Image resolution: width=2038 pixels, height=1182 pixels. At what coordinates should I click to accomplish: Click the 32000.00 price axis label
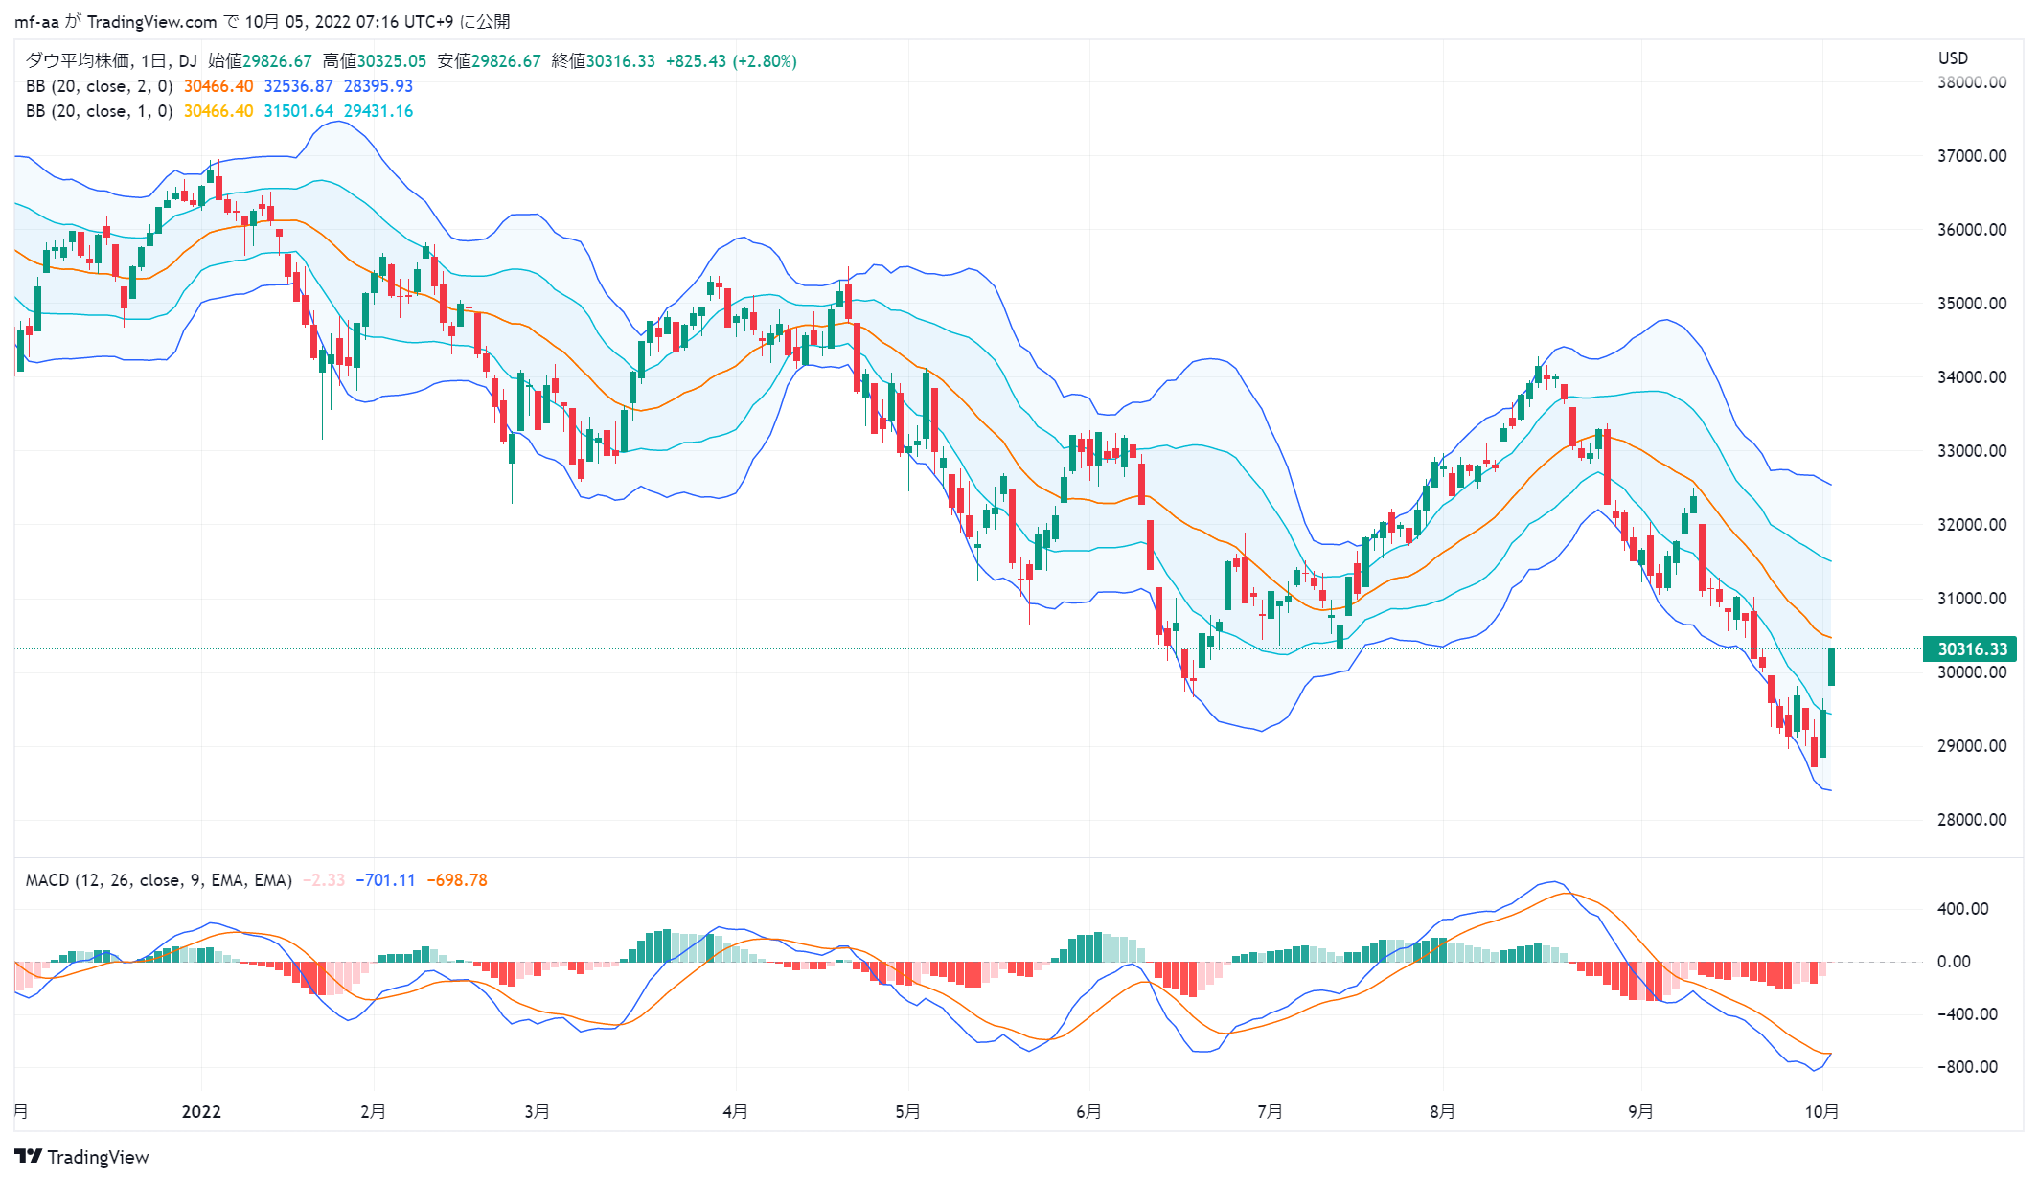[x=1972, y=525]
